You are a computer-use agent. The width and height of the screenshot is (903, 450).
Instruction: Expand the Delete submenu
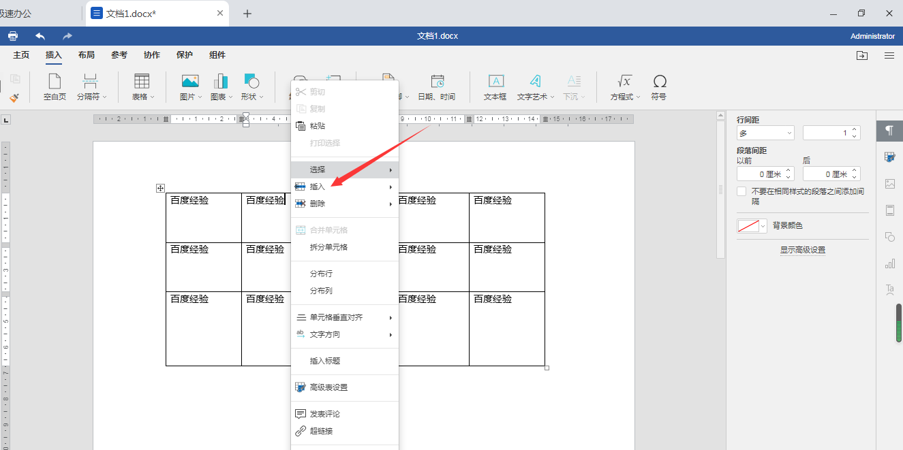[x=345, y=204]
